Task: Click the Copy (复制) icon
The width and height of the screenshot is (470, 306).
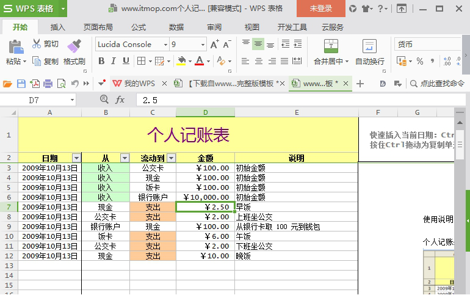Action: tap(37, 61)
